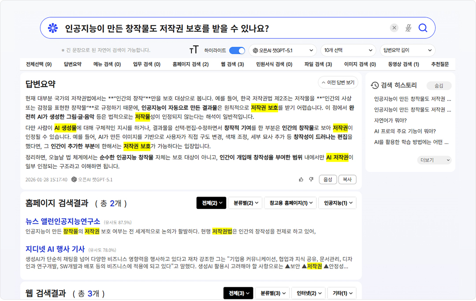Viewport: 476px width, 301px height.
Task: Click the 이전 답변 보기 button
Action: pos(338,82)
